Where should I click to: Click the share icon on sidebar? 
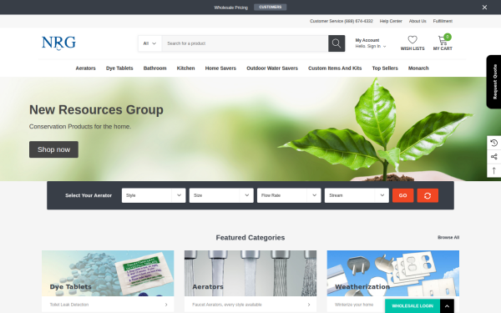point(494,157)
